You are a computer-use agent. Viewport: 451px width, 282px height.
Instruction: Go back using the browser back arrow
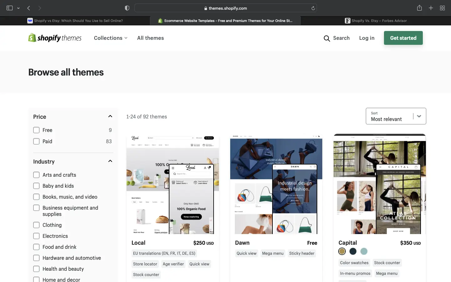point(29,8)
